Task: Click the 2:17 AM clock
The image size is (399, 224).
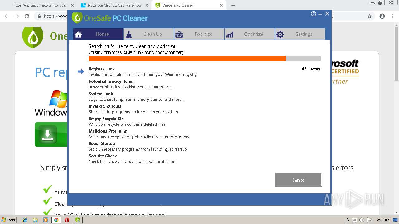Action: pyautogui.click(x=383, y=220)
